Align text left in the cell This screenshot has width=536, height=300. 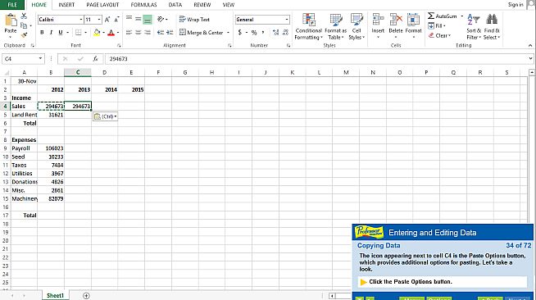click(129, 33)
